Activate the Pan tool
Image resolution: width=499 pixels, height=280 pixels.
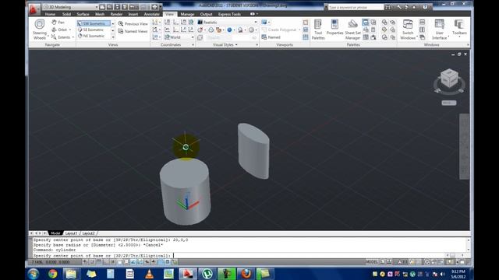58,23
